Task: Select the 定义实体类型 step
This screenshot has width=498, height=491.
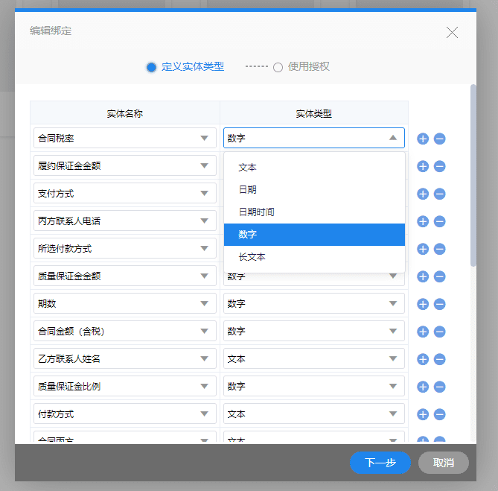Action: click(x=185, y=67)
